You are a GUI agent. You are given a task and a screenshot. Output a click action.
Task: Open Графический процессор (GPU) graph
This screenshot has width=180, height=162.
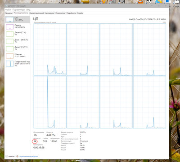click(x=18, y=63)
